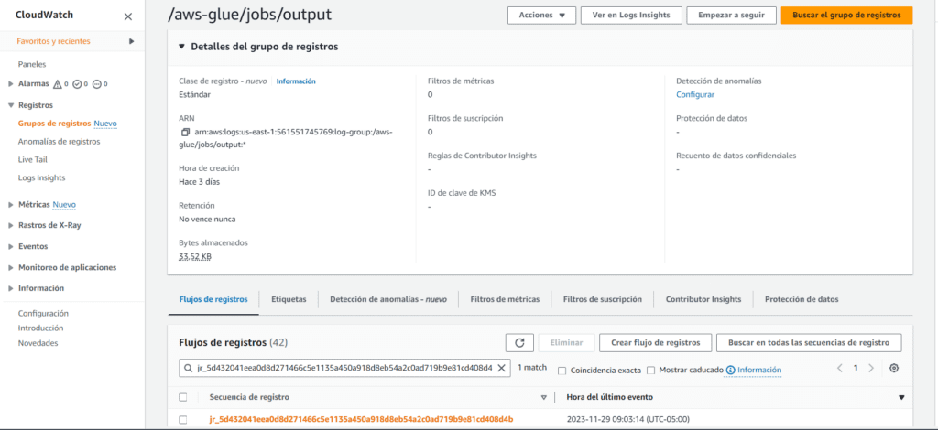Select the jr_5d432041 log stream checkbox
Viewport: 938px width, 430px height.
(x=183, y=419)
